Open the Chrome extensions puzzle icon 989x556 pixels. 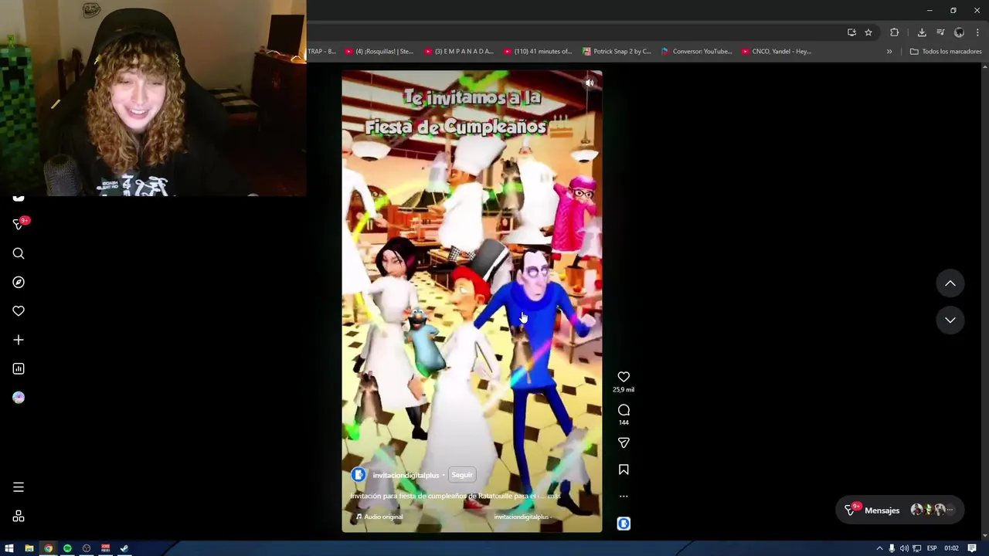(x=895, y=32)
